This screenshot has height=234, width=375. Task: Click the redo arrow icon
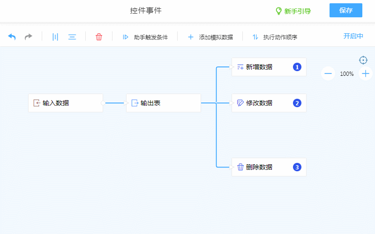(x=29, y=37)
